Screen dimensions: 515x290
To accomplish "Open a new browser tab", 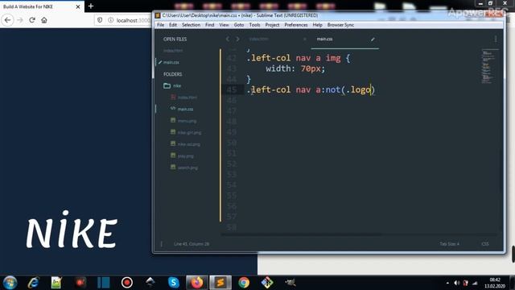I will [x=91, y=6].
